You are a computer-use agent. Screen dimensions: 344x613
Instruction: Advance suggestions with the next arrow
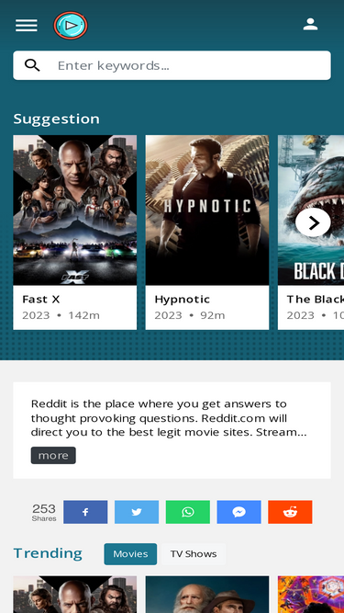tap(313, 222)
